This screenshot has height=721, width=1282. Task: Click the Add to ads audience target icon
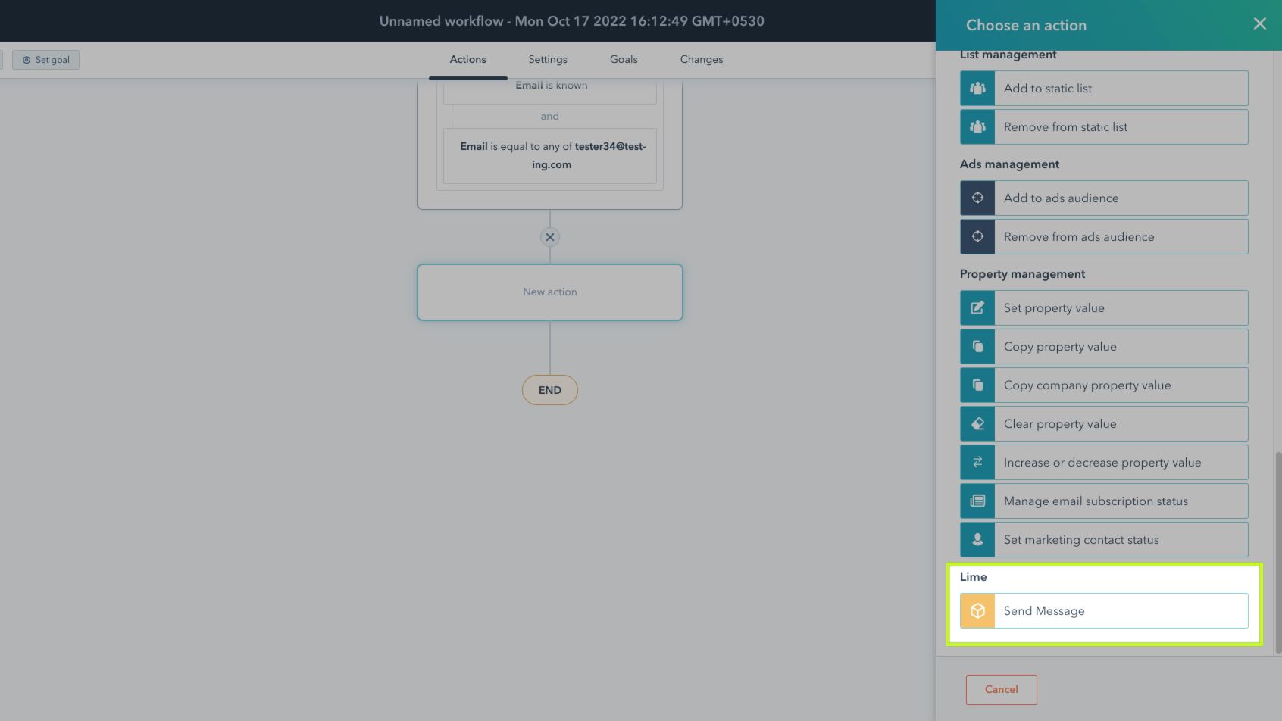[x=977, y=198]
